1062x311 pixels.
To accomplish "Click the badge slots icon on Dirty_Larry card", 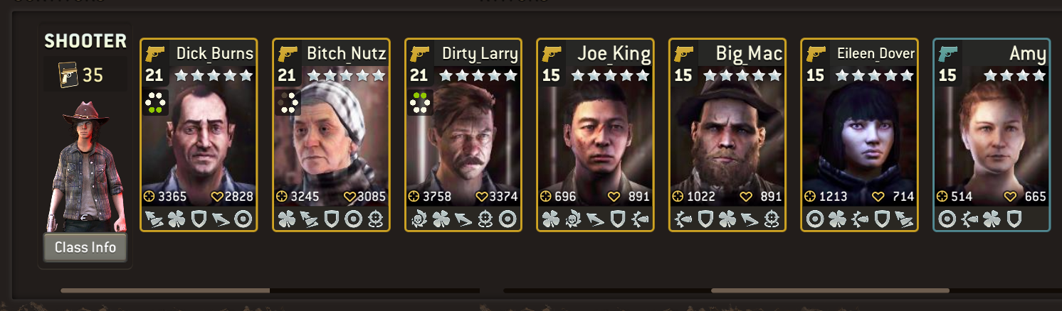I will click(x=420, y=102).
